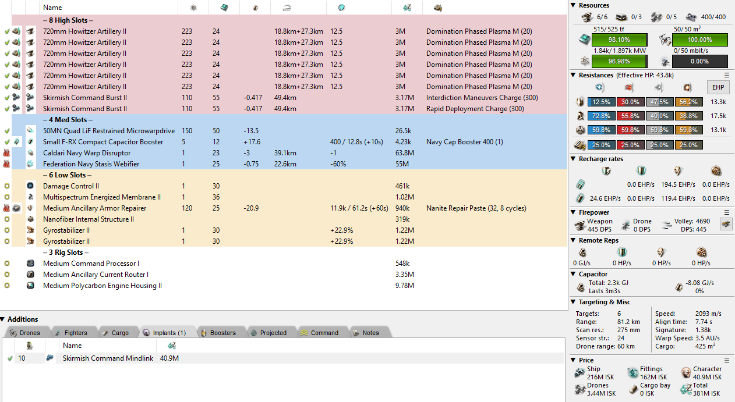Collapse the Resources panel
The image size is (735, 402).
(574, 5)
